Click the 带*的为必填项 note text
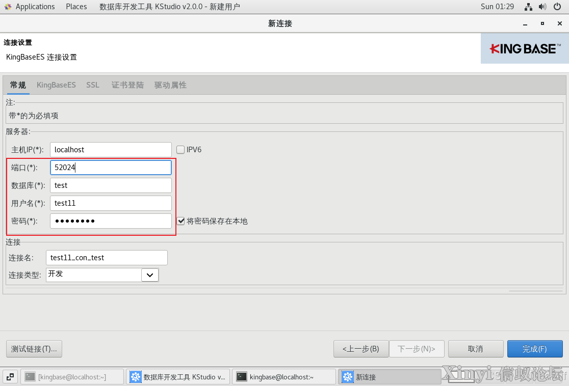Screen dimensions: 569x386 [33, 116]
